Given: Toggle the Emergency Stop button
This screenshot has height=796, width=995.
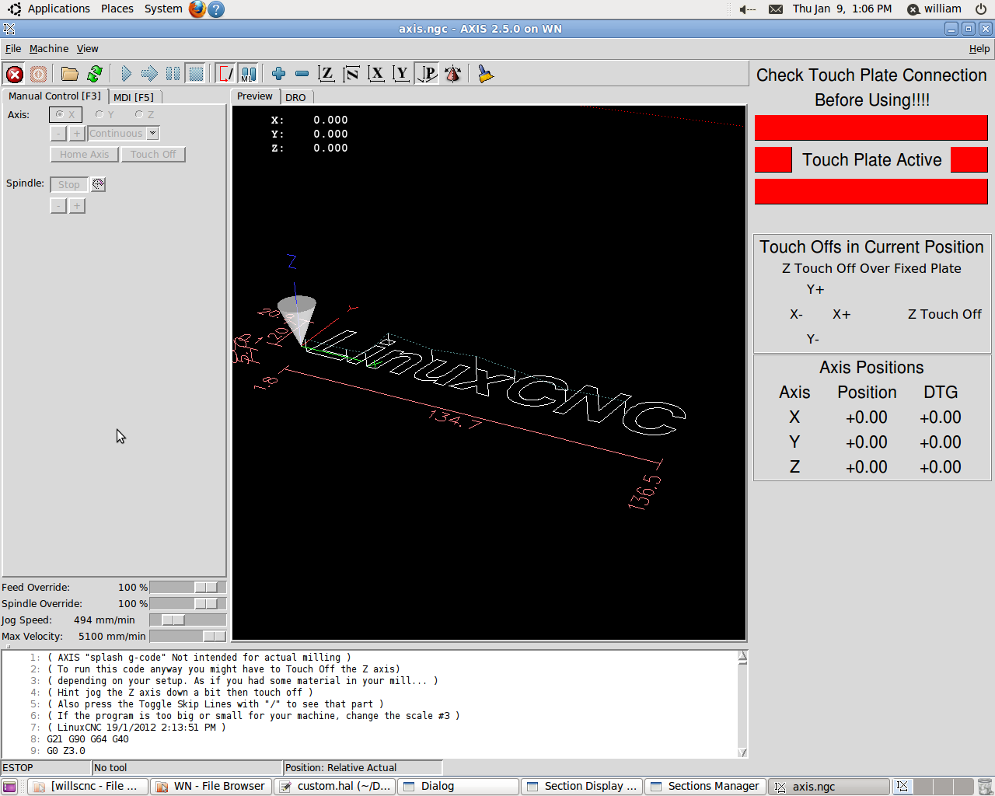Looking at the screenshot, I should [x=15, y=74].
